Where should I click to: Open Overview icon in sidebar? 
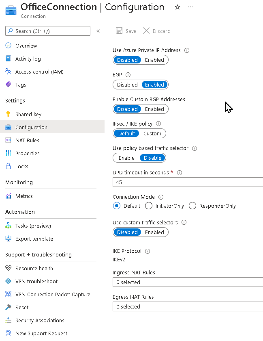tap(8, 46)
